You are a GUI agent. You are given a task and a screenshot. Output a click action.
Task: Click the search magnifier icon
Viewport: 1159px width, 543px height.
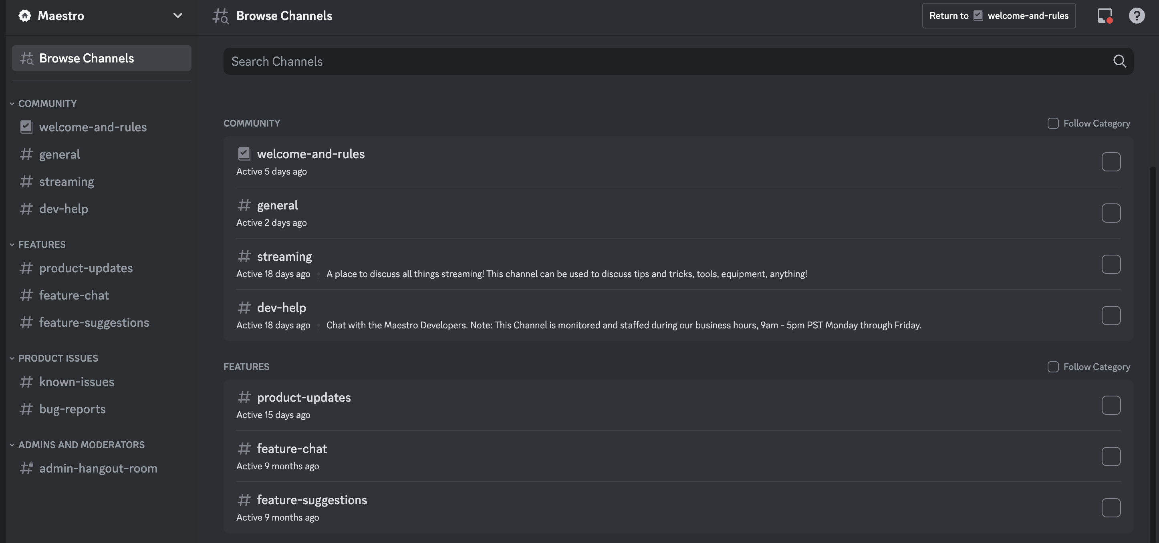coord(1119,61)
